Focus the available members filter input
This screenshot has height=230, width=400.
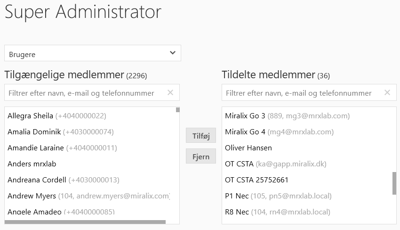[x=85, y=93]
